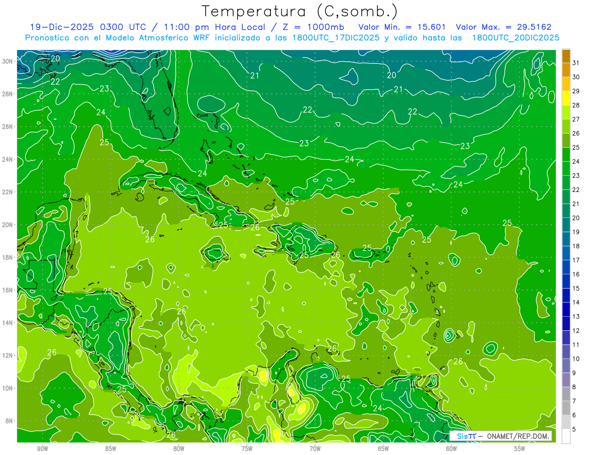Click the color bar segment between 29 and 30
The image size is (589, 455).
click(566, 84)
